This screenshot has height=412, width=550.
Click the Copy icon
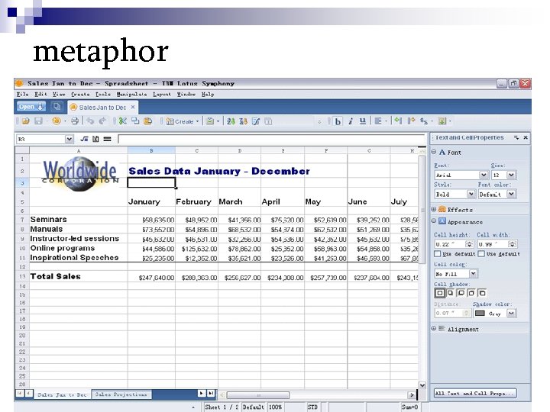pos(135,121)
